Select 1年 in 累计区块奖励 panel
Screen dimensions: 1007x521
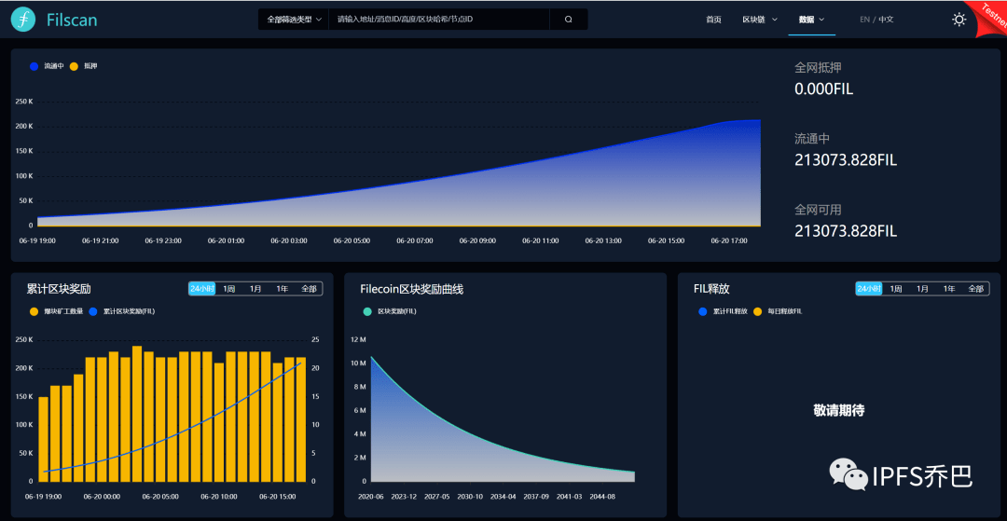[x=282, y=289]
